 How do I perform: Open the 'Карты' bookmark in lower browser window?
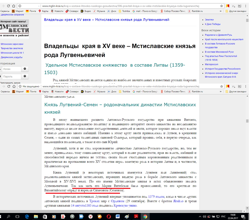(44, 92)
